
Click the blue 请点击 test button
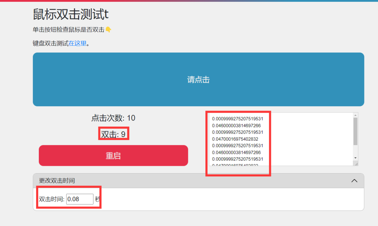tap(198, 79)
